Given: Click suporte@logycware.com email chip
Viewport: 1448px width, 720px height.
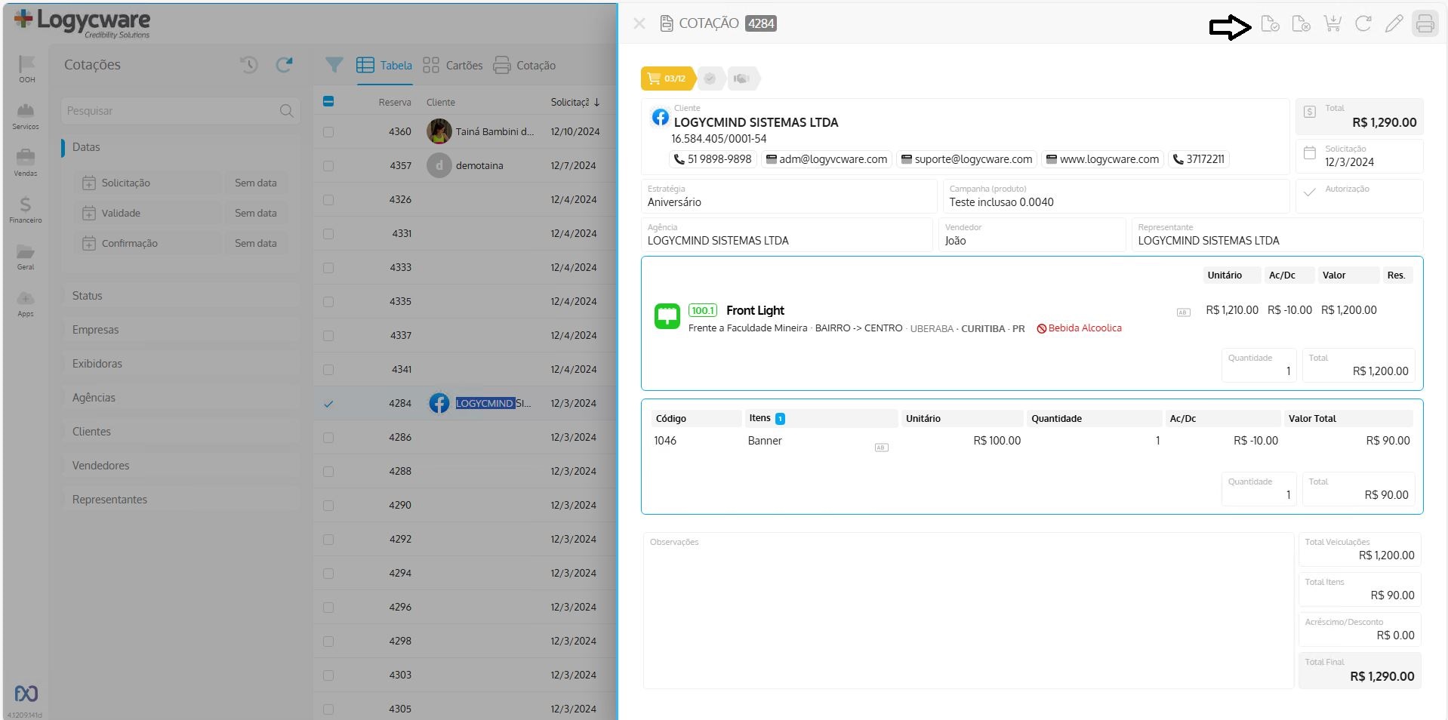Looking at the screenshot, I should (966, 159).
